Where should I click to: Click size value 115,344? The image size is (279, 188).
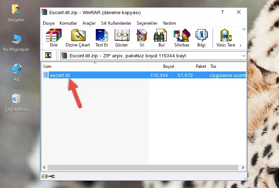point(159,75)
